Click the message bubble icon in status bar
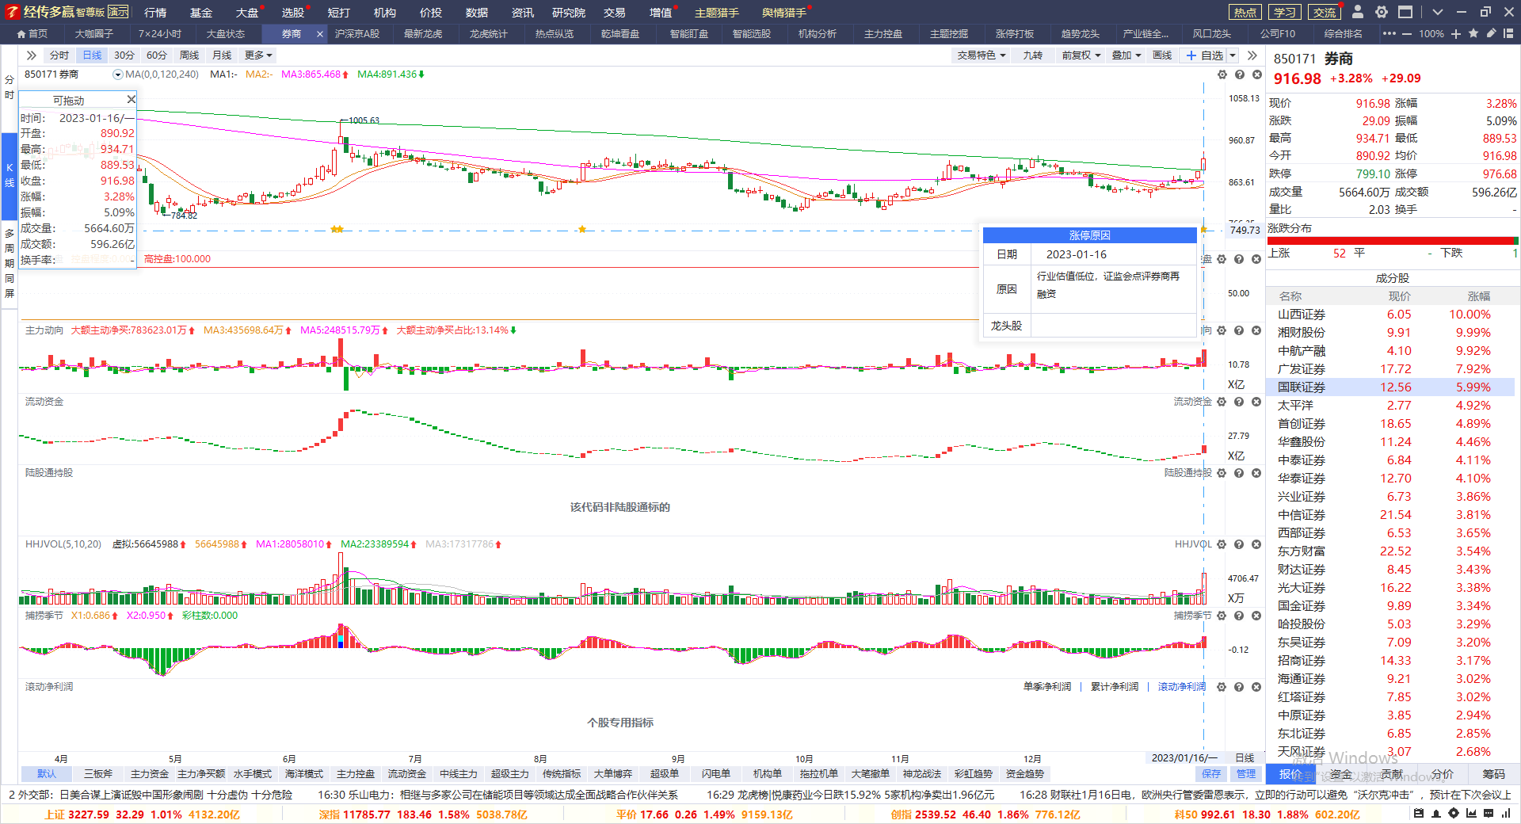The width and height of the screenshot is (1521, 824). [x=1489, y=814]
